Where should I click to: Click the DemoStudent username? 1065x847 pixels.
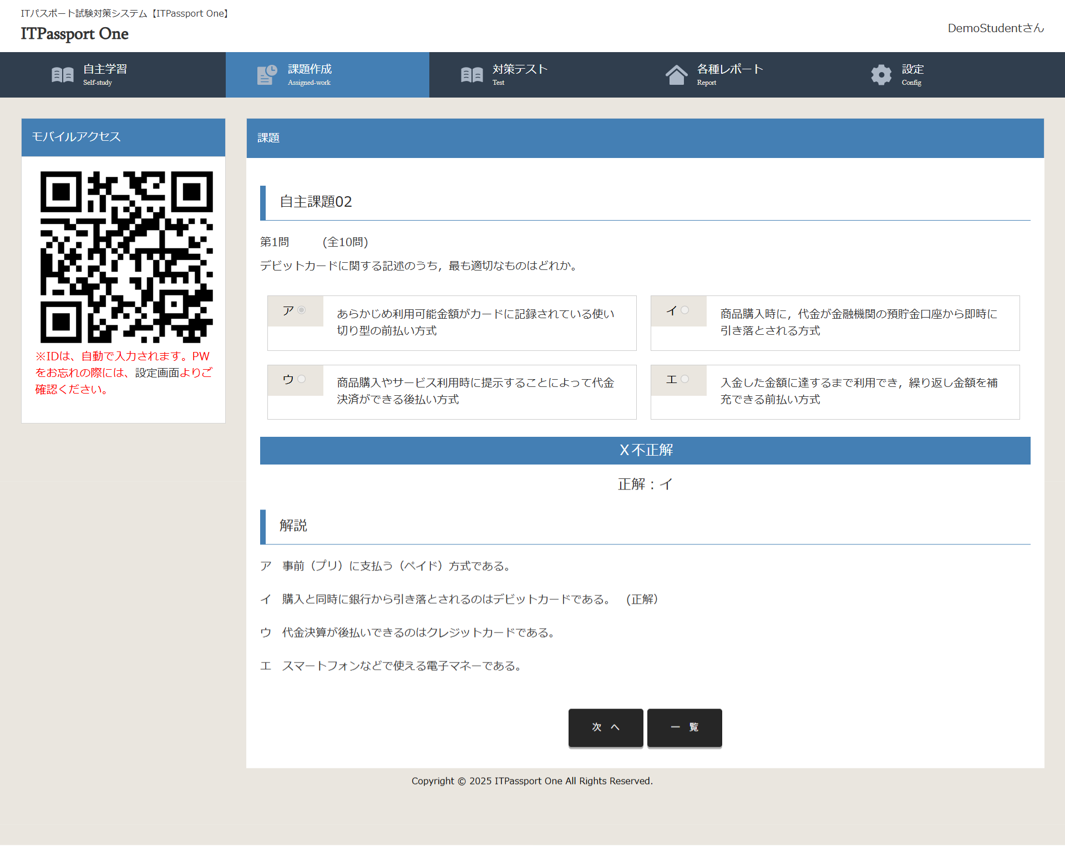pos(995,28)
